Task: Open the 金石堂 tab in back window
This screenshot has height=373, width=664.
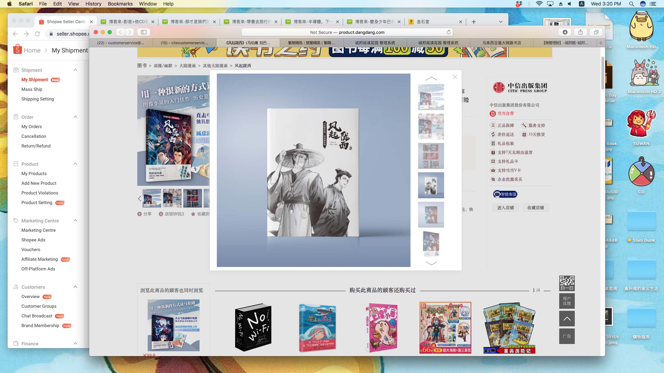Action: tap(435, 21)
